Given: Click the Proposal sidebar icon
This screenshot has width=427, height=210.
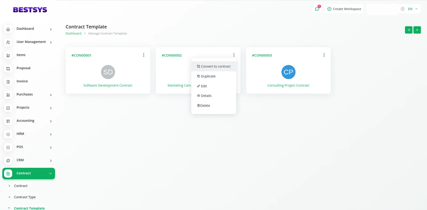Looking at the screenshot, I should tap(8, 69).
